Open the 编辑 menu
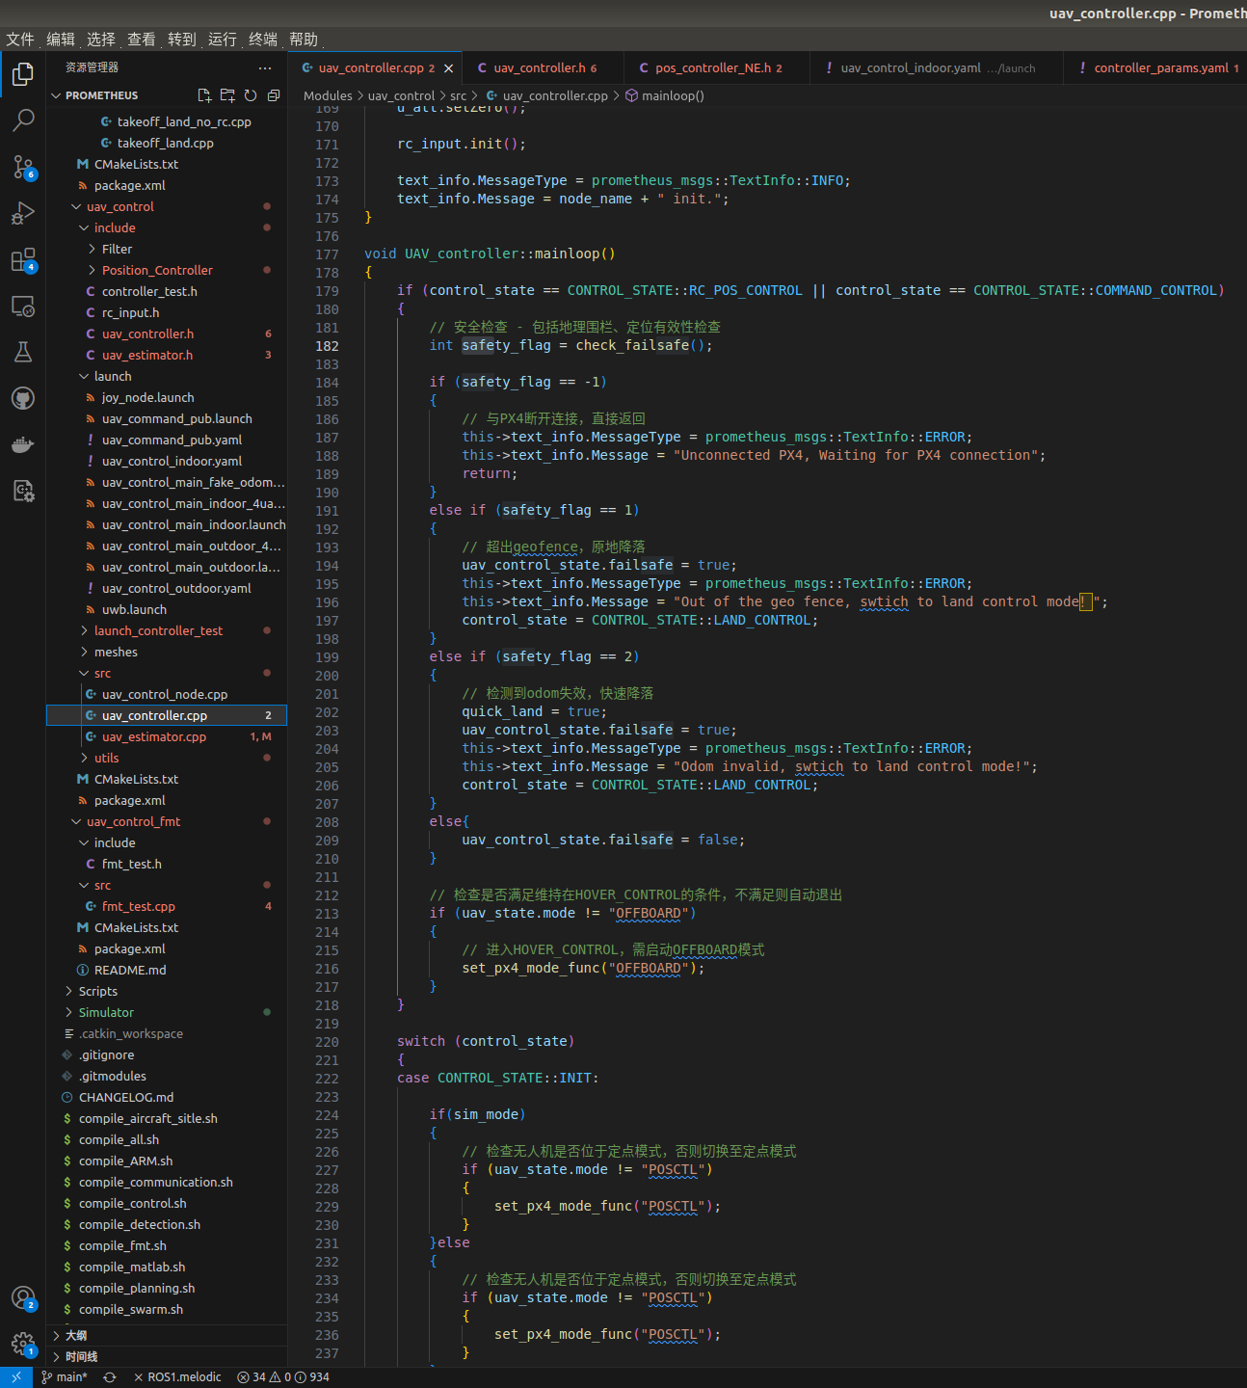Screen dimensions: 1247x1388 click(x=61, y=40)
